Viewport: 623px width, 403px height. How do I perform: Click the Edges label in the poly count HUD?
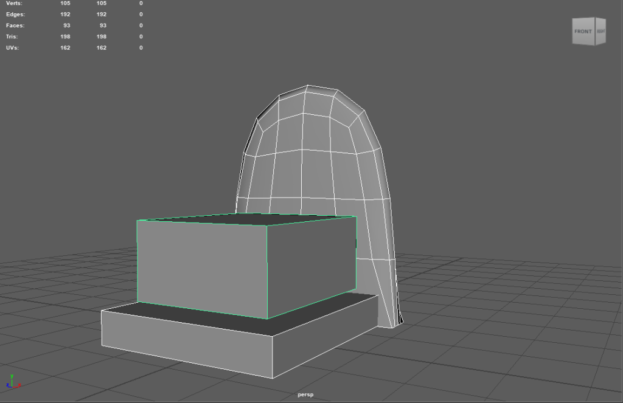point(15,14)
